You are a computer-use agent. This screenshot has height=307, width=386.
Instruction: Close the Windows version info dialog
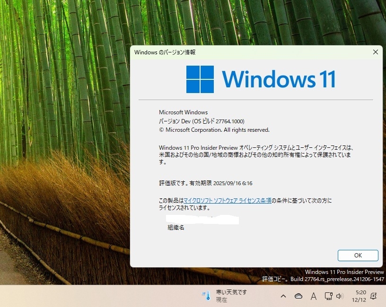coord(376,52)
